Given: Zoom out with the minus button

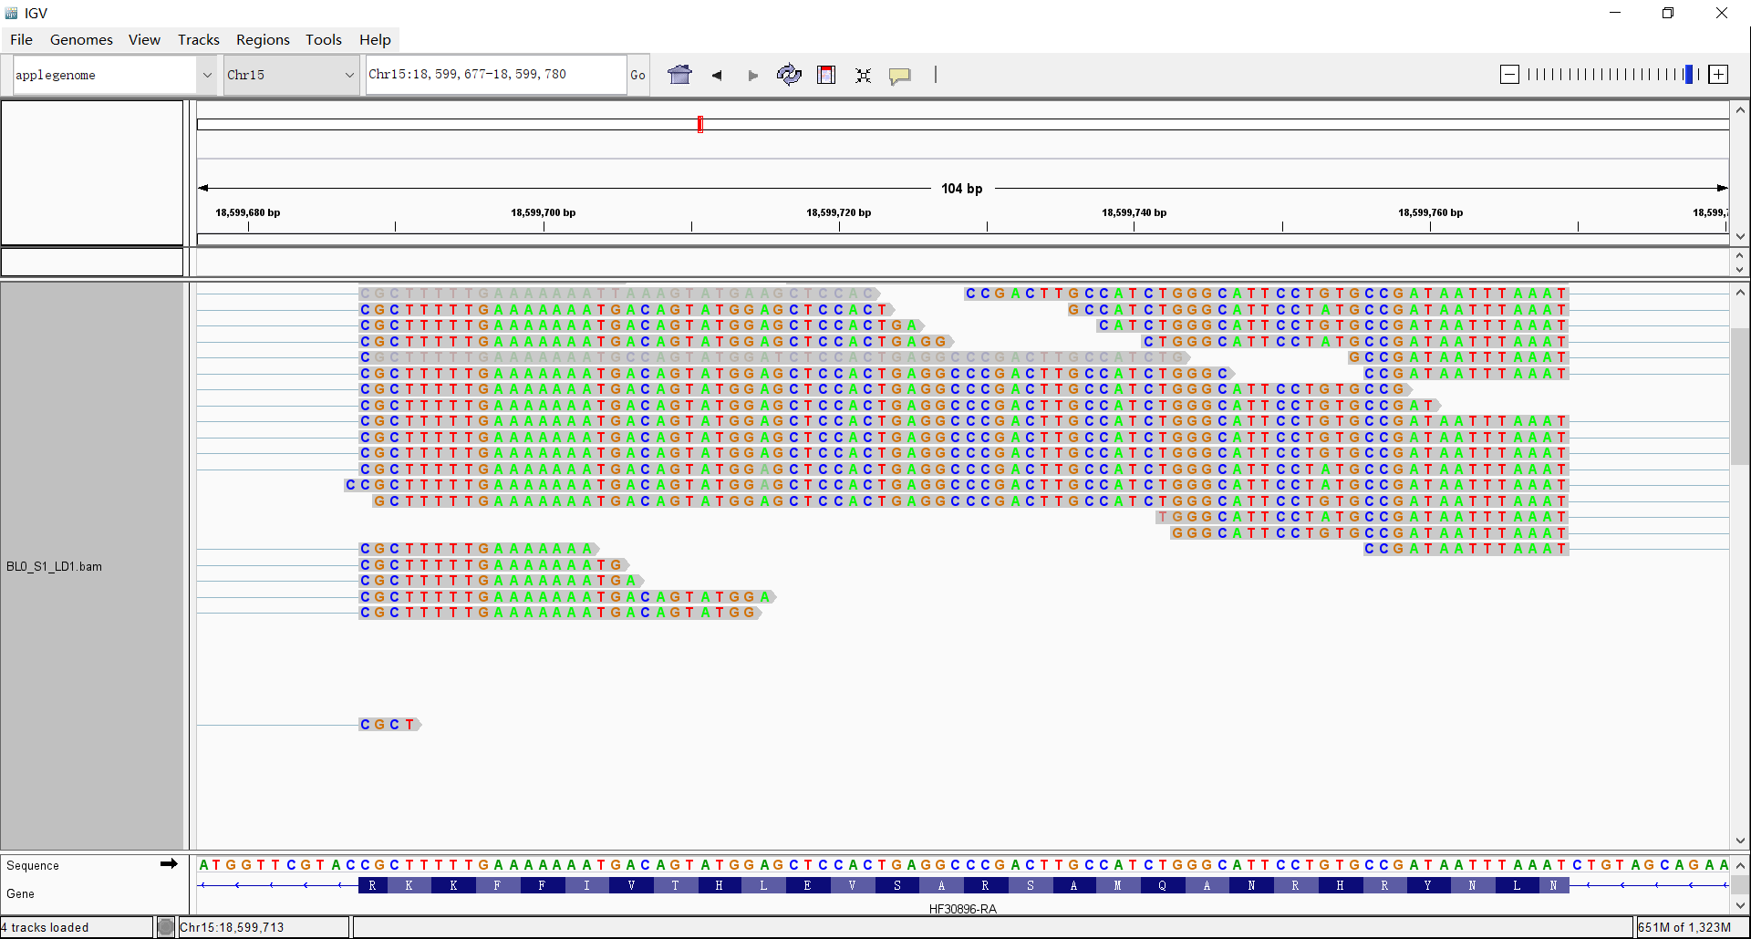Looking at the screenshot, I should (1509, 75).
